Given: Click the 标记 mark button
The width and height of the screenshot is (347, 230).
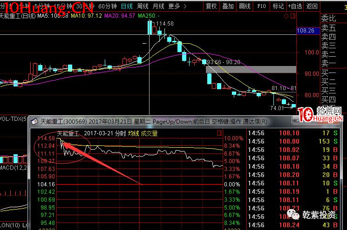Looking at the screenshot, I should (x=278, y=6).
